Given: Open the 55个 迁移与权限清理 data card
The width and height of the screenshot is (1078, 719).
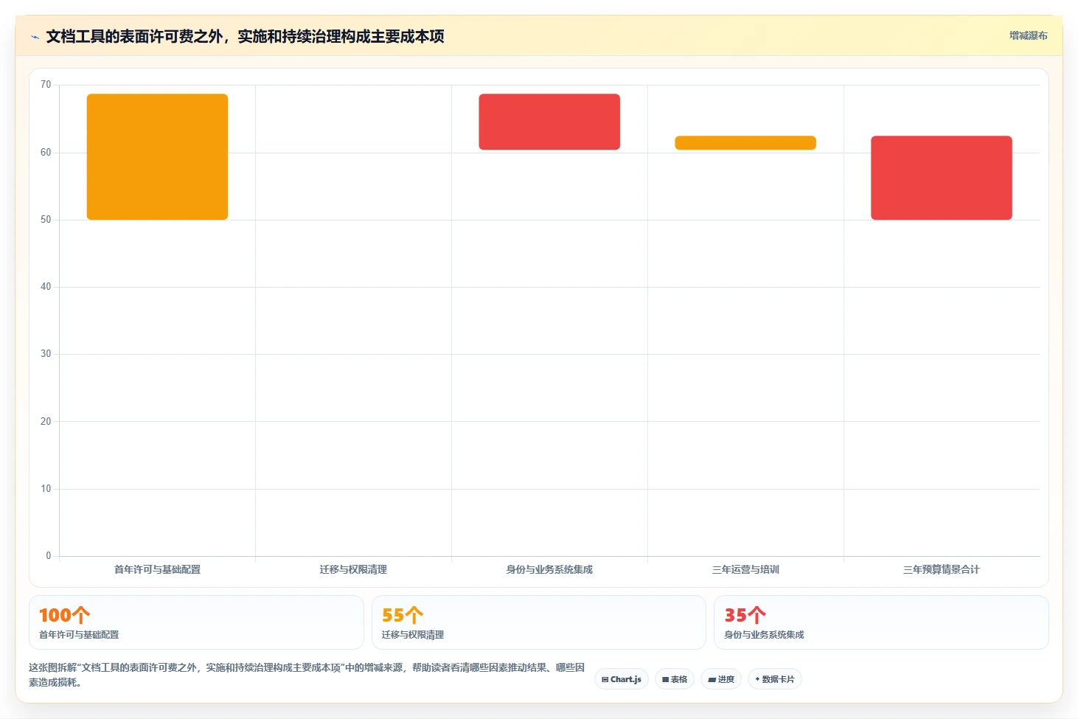Looking at the screenshot, I should click(x=539, y=622).
